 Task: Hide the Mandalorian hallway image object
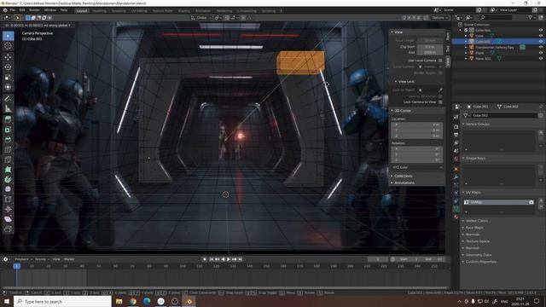pyautogui.click(x=541, y=47)
